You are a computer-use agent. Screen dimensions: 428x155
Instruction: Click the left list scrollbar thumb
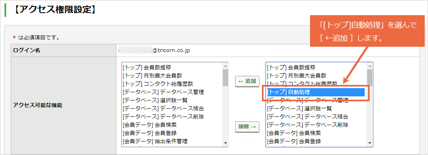[x=225, y=77]
